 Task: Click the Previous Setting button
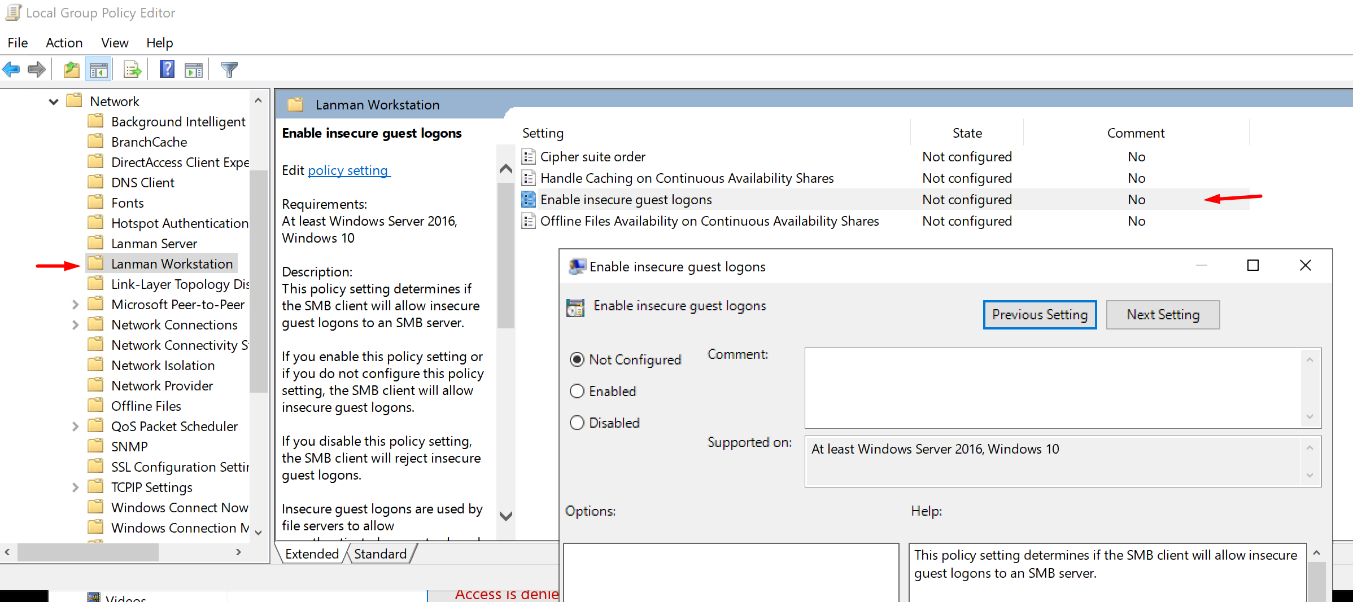click(1040, 314)
